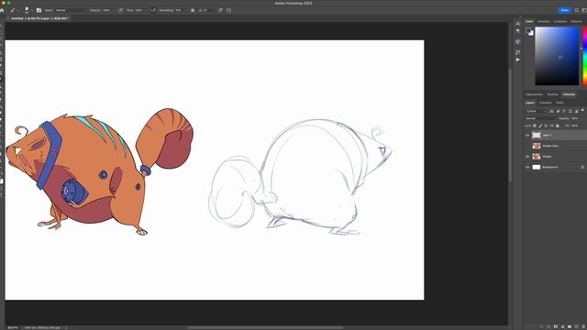
Task: Enable airbrush-style build-up icon
Action: pyautogui.click(x=153, y=10)
